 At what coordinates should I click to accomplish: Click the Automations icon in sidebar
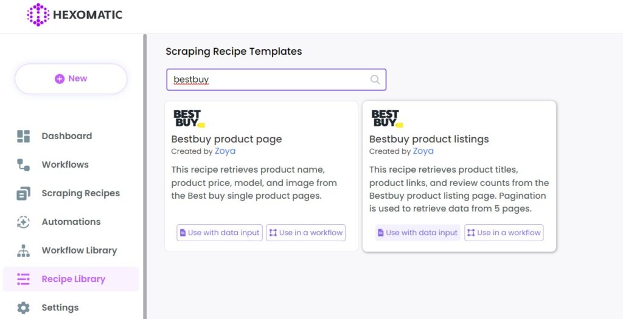(x=24, y=222)
